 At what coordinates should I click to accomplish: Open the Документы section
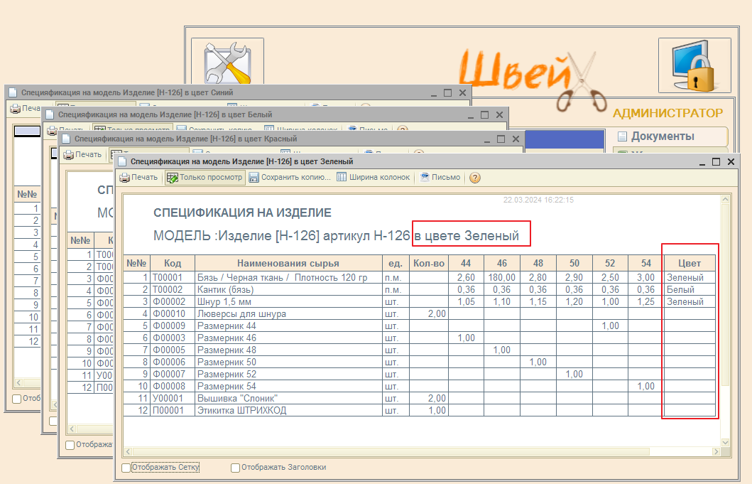coord(670,136)
